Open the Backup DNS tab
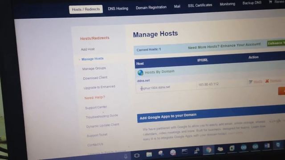 click(252, 3)
